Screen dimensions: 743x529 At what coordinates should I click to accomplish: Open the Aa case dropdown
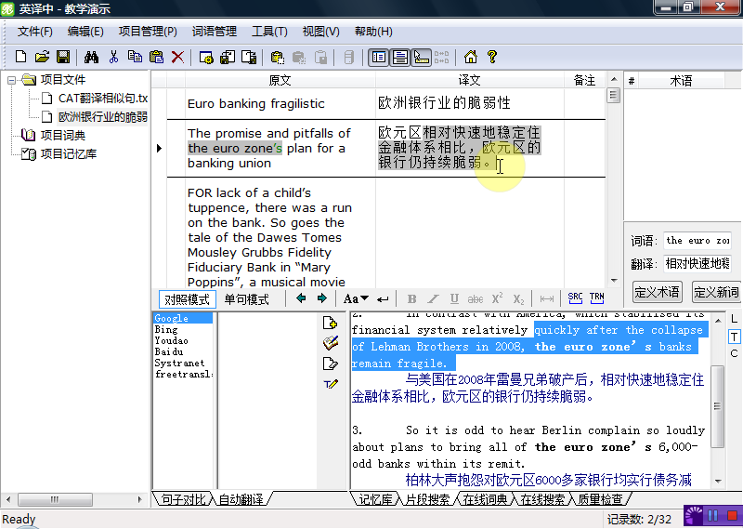tap(356, 298)
